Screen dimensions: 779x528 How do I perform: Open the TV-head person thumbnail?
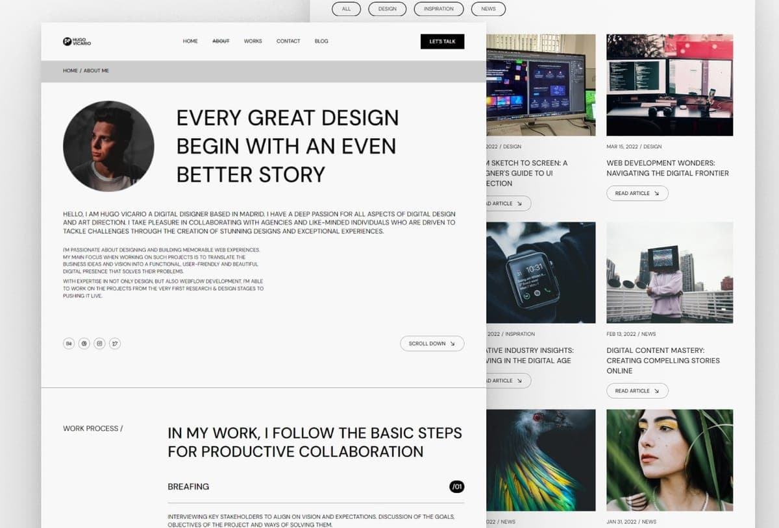tap(669, 272)
